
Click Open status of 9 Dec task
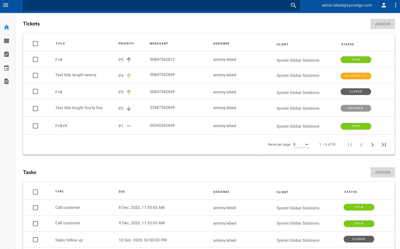pos(359,224)
